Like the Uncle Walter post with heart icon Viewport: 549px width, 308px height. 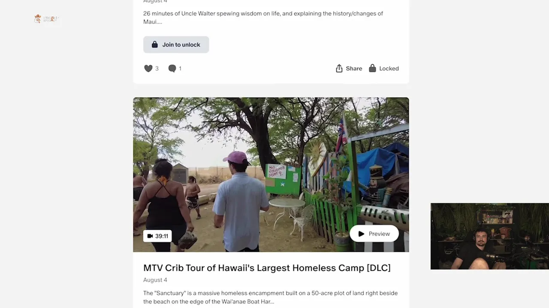148,68
